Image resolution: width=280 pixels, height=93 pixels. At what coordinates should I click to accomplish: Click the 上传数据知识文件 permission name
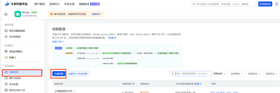[63, 91]
